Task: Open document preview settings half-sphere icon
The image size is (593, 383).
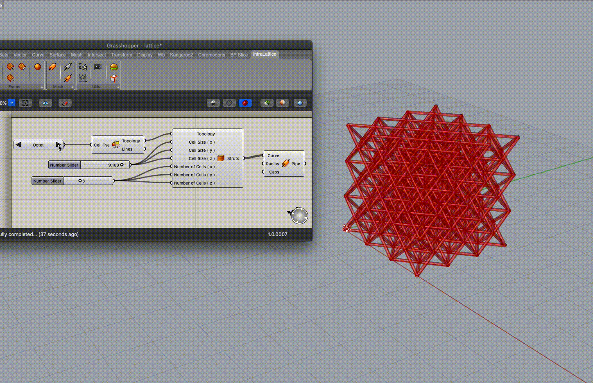Action: point(283,103)
